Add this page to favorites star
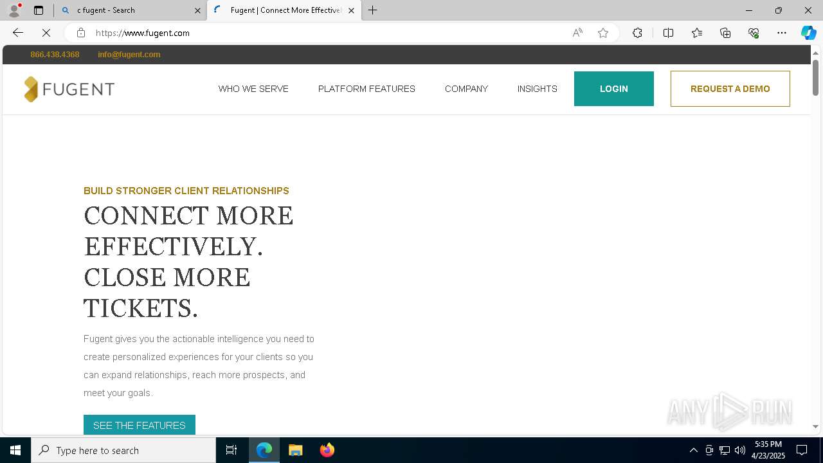The width and height of the screenshot is (823, 463). [x=603, y=33]
